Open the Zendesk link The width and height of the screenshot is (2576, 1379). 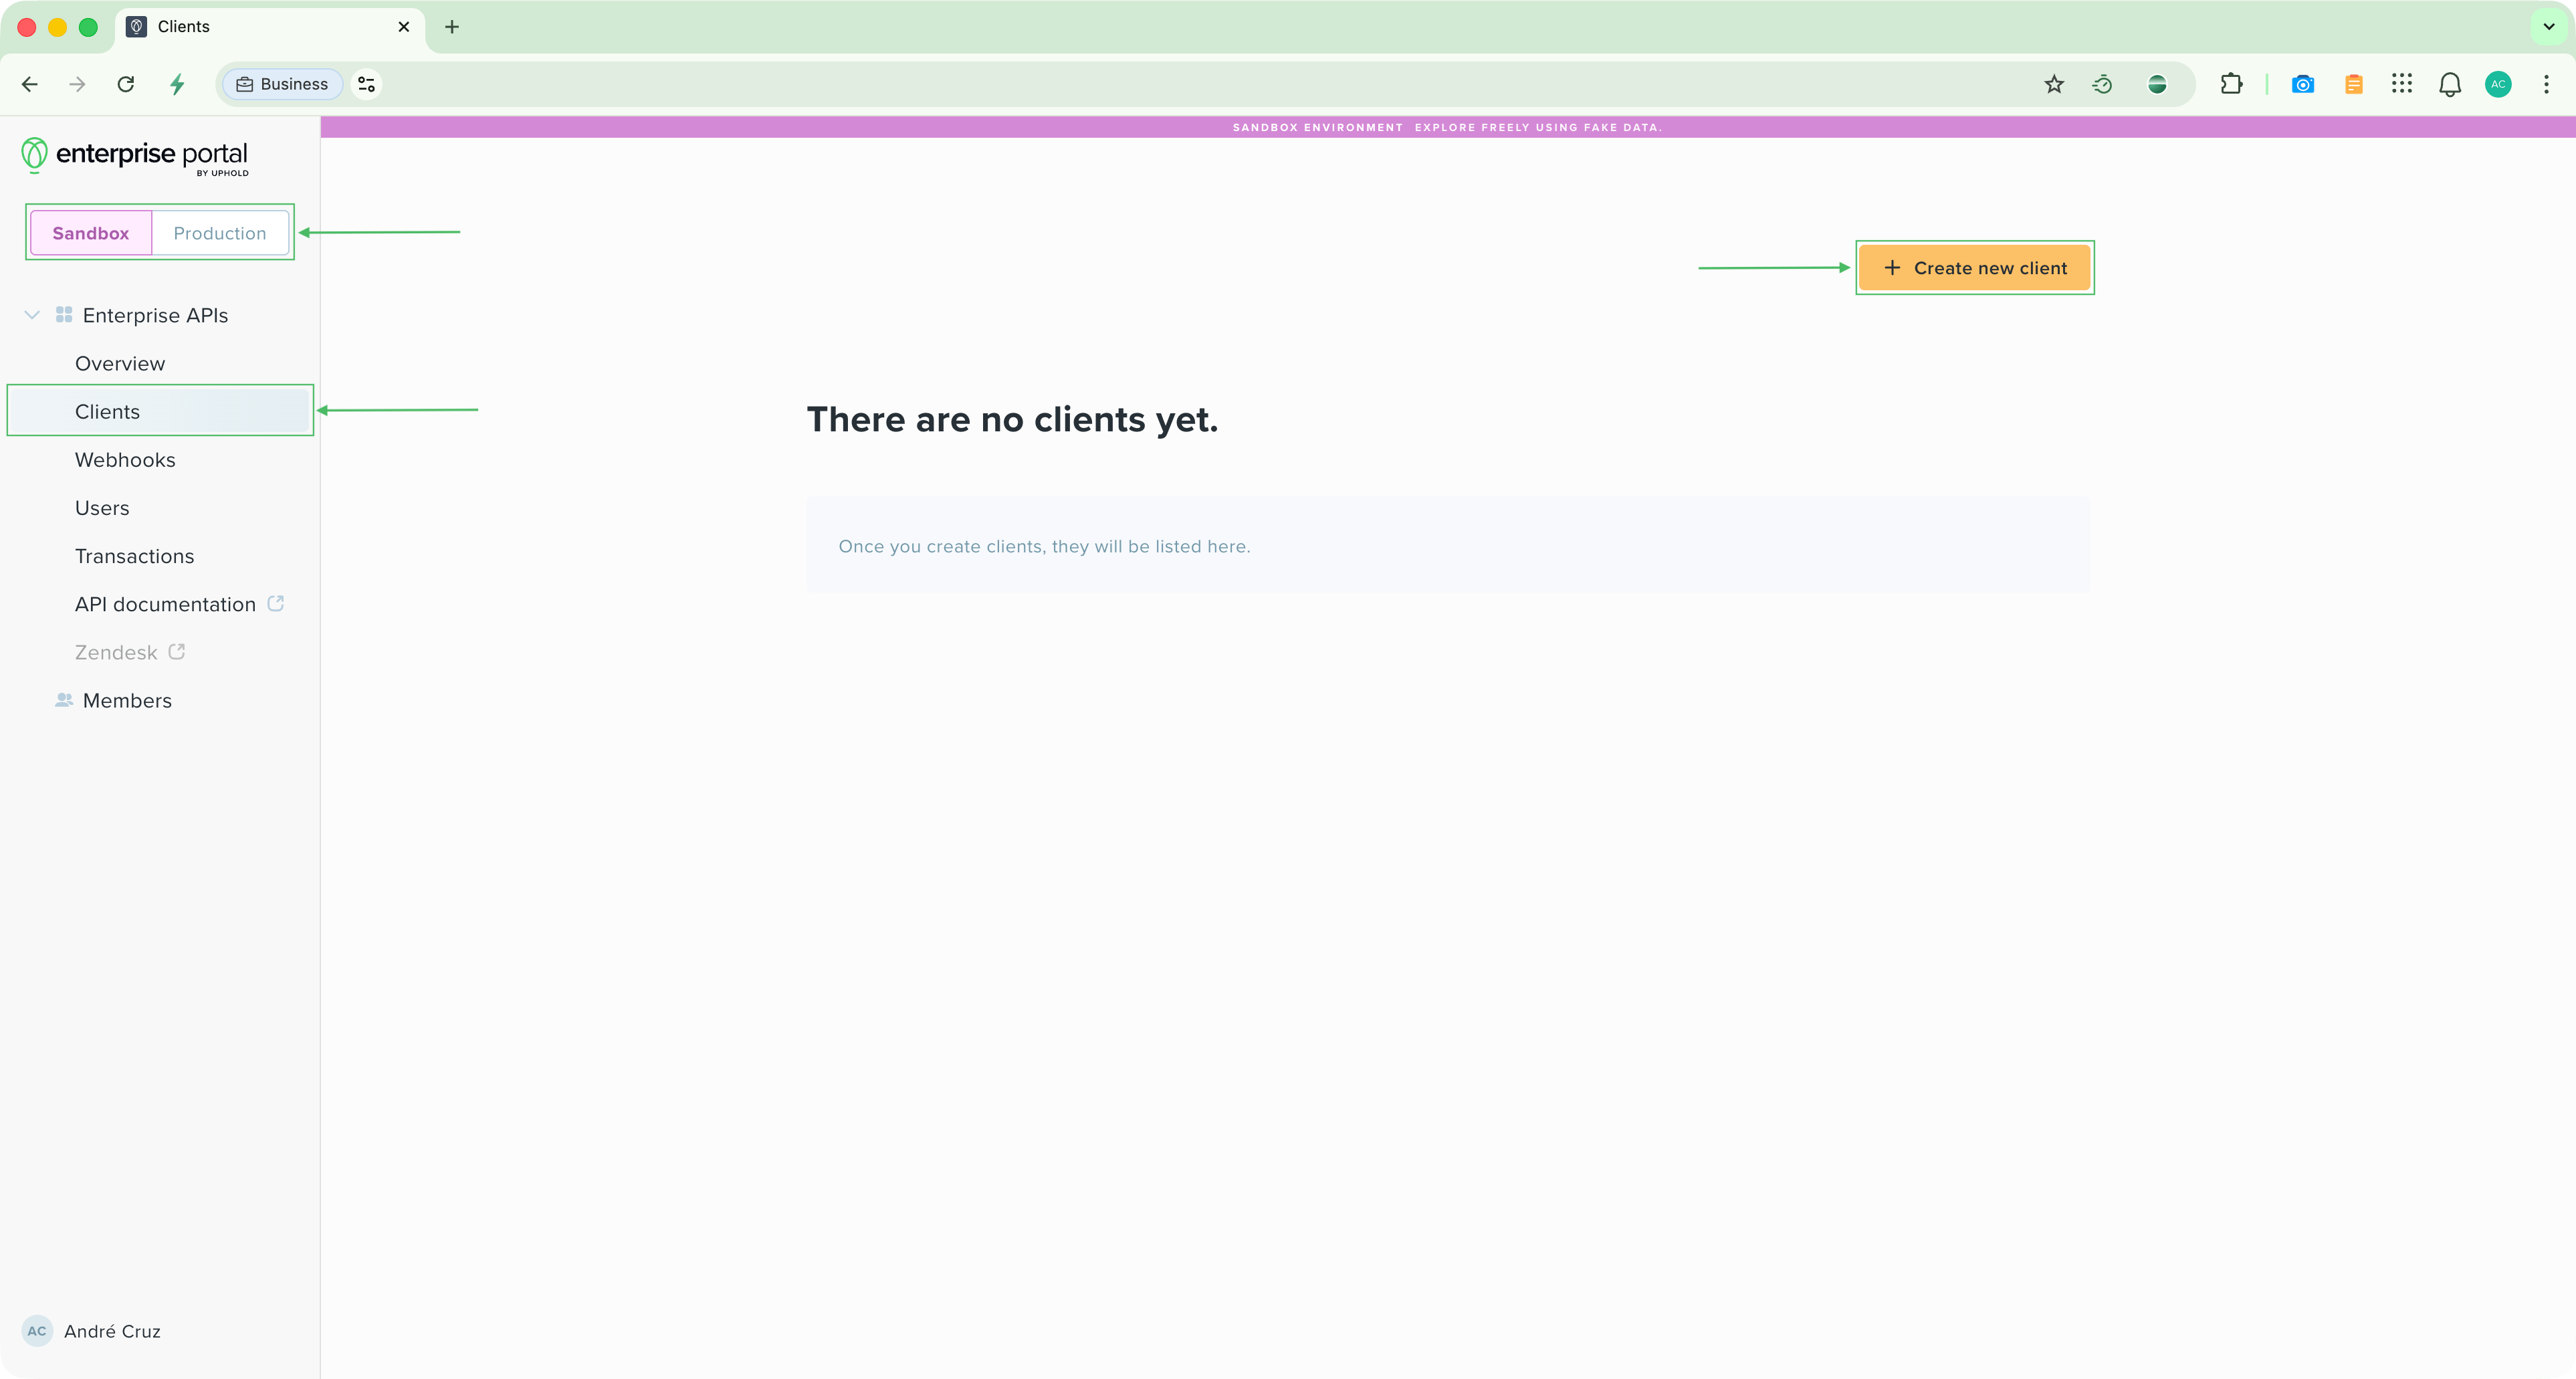coord(116,651)
